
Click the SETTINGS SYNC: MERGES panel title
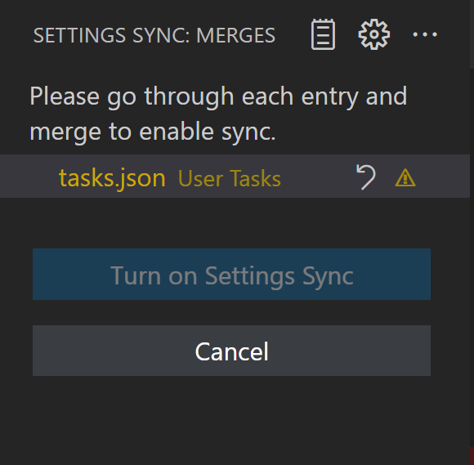[154, 35]
